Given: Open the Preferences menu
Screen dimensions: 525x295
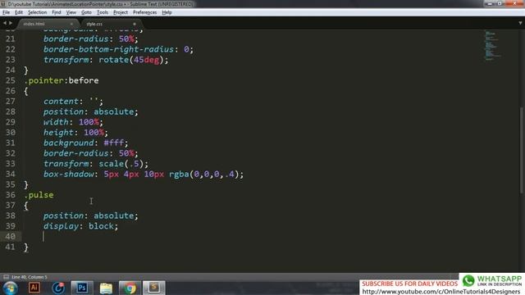Looking at the screenshot, I should (x=144, y=12).
